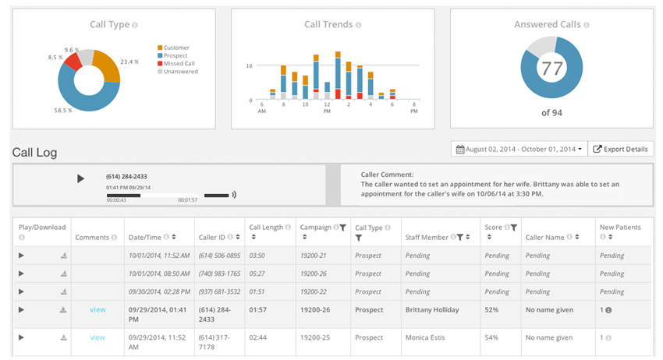Click new patient info icon in Brittany Holliday row

point(608,310)
